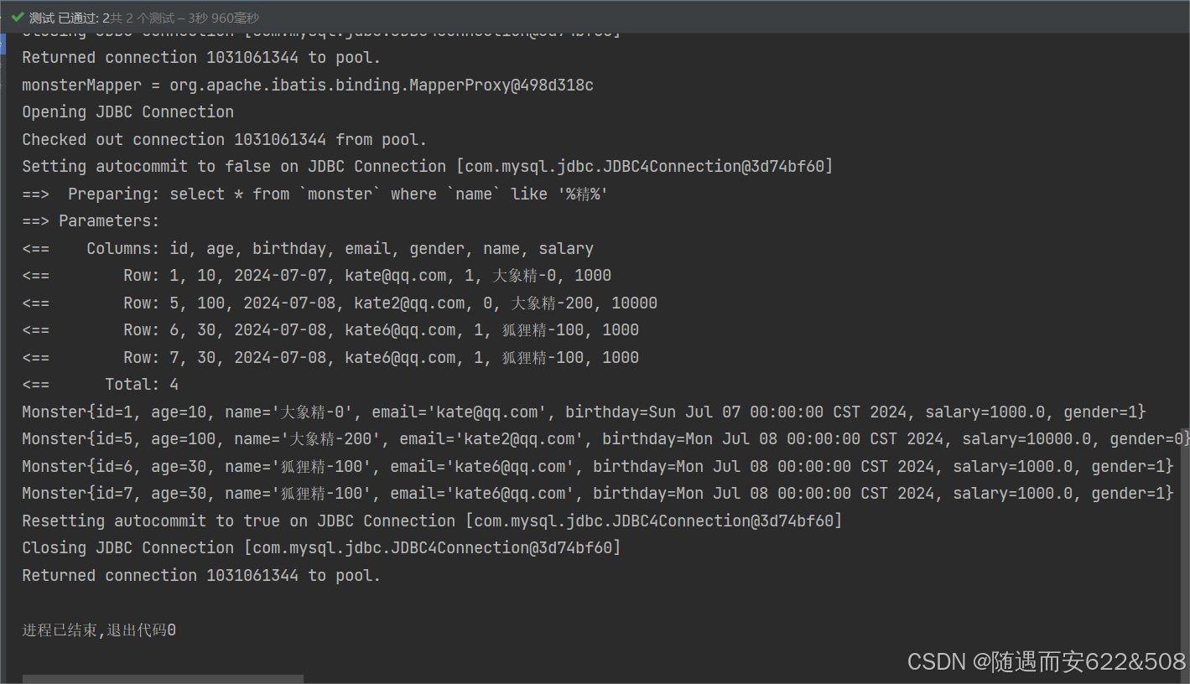This screenshot has width=1190, height=684.
Task: Click the process finished exit code 0 line
Action: tap(99, 630)
